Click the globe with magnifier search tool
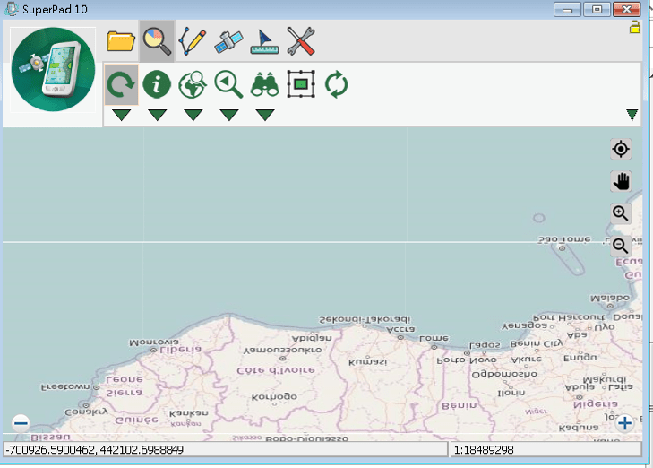The image size is (653, 468). (193, 84)
